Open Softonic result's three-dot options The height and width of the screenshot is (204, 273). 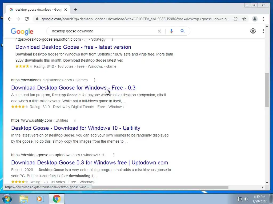click(x=112, y=39)
